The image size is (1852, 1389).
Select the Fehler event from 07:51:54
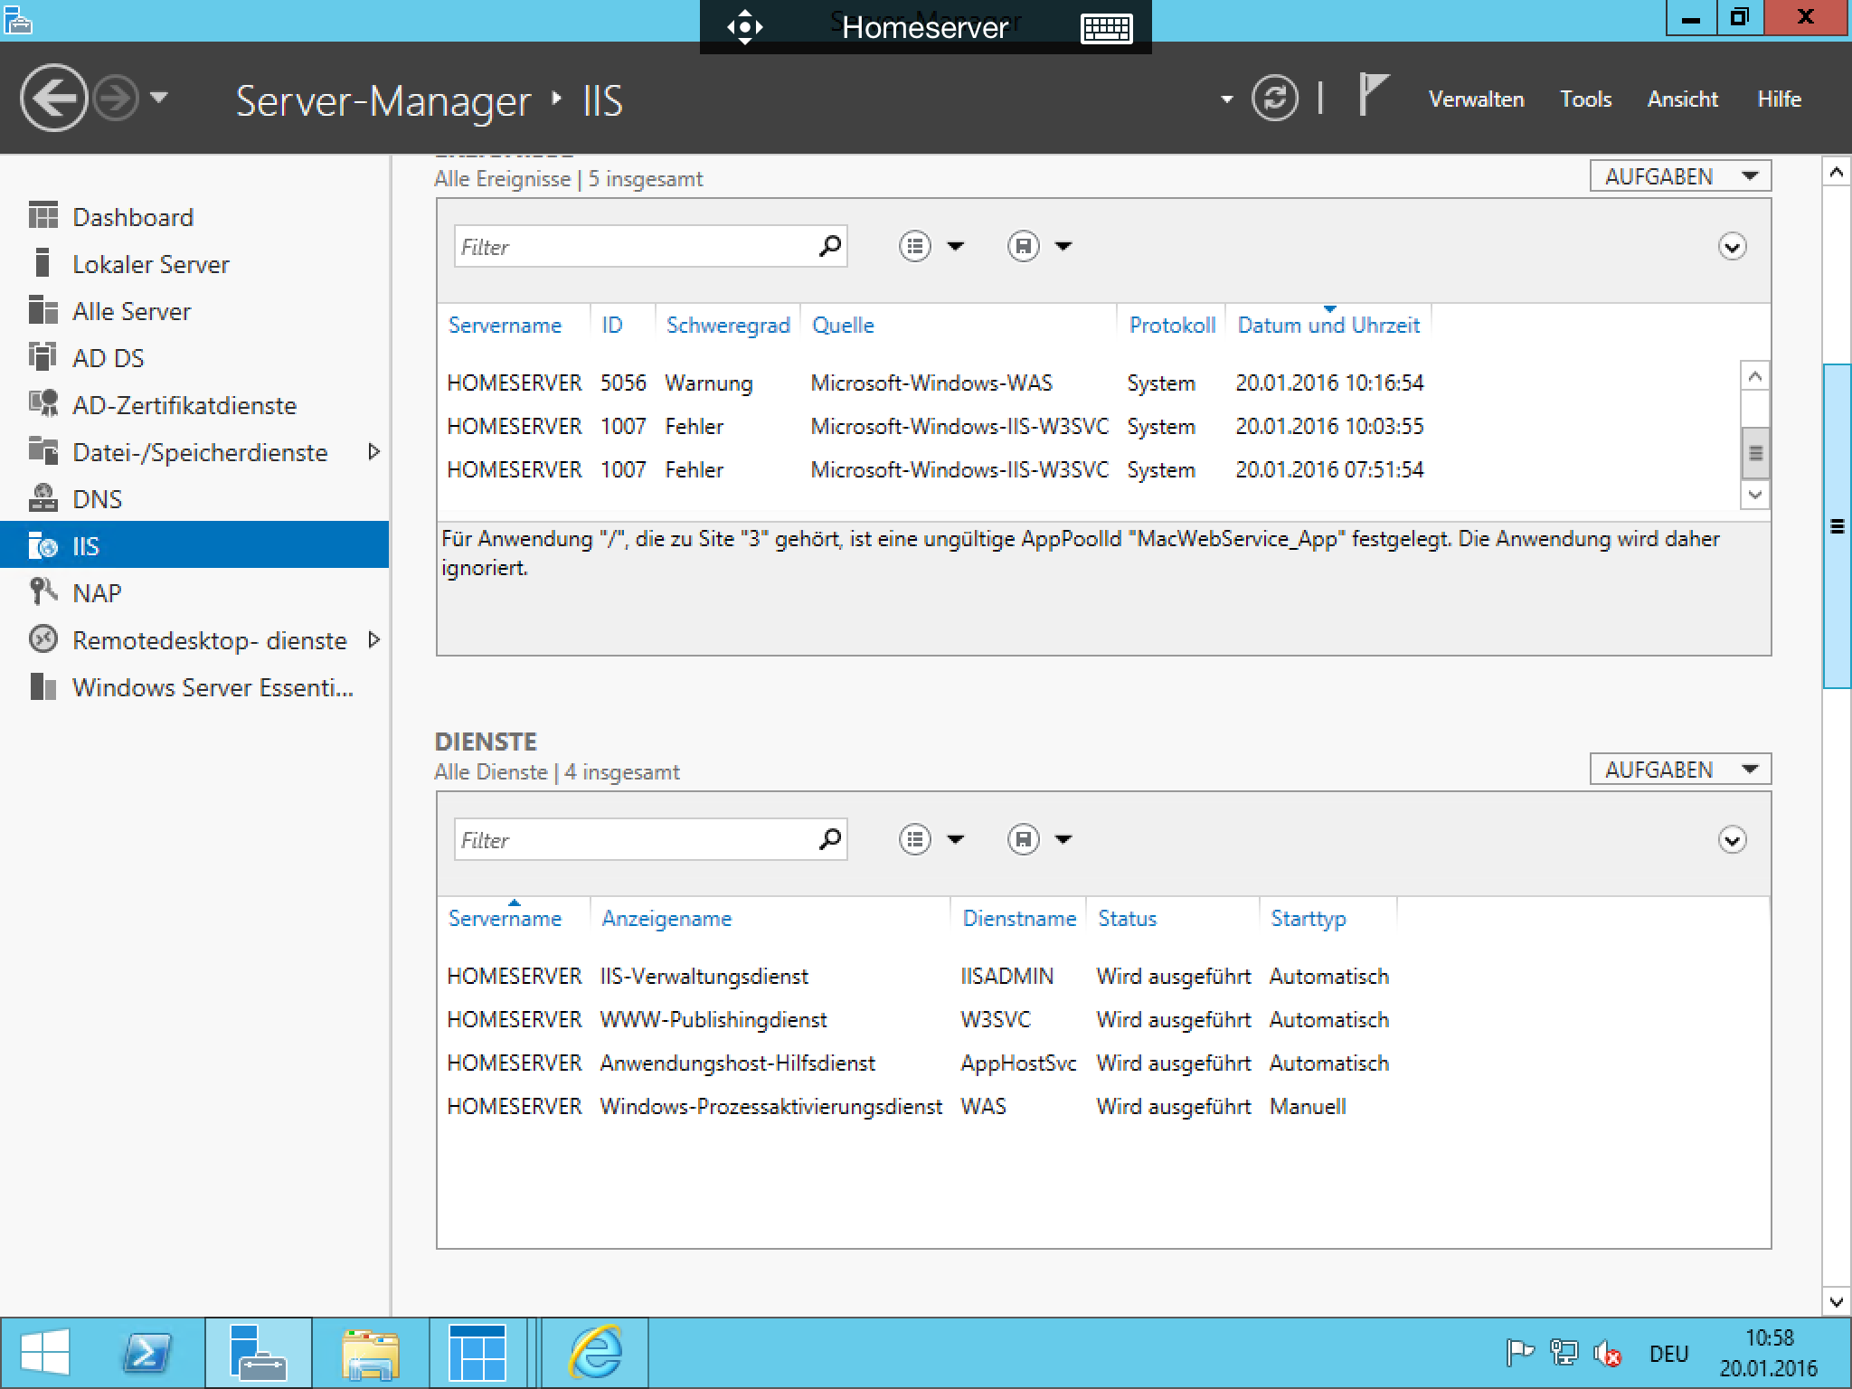tap(1090, 470)
